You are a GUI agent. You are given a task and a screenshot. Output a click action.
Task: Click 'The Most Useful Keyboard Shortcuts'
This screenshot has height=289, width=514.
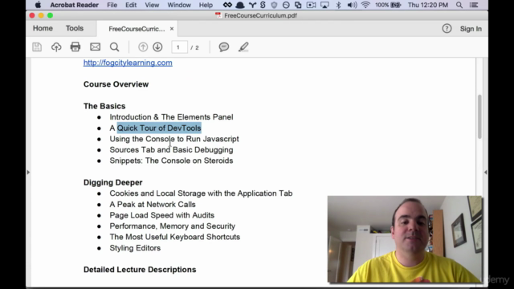[x=175, y=237]
